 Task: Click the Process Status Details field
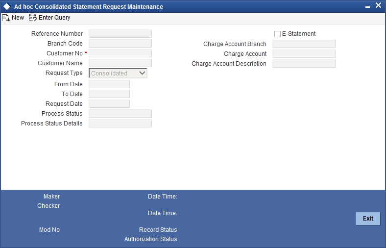120,124
